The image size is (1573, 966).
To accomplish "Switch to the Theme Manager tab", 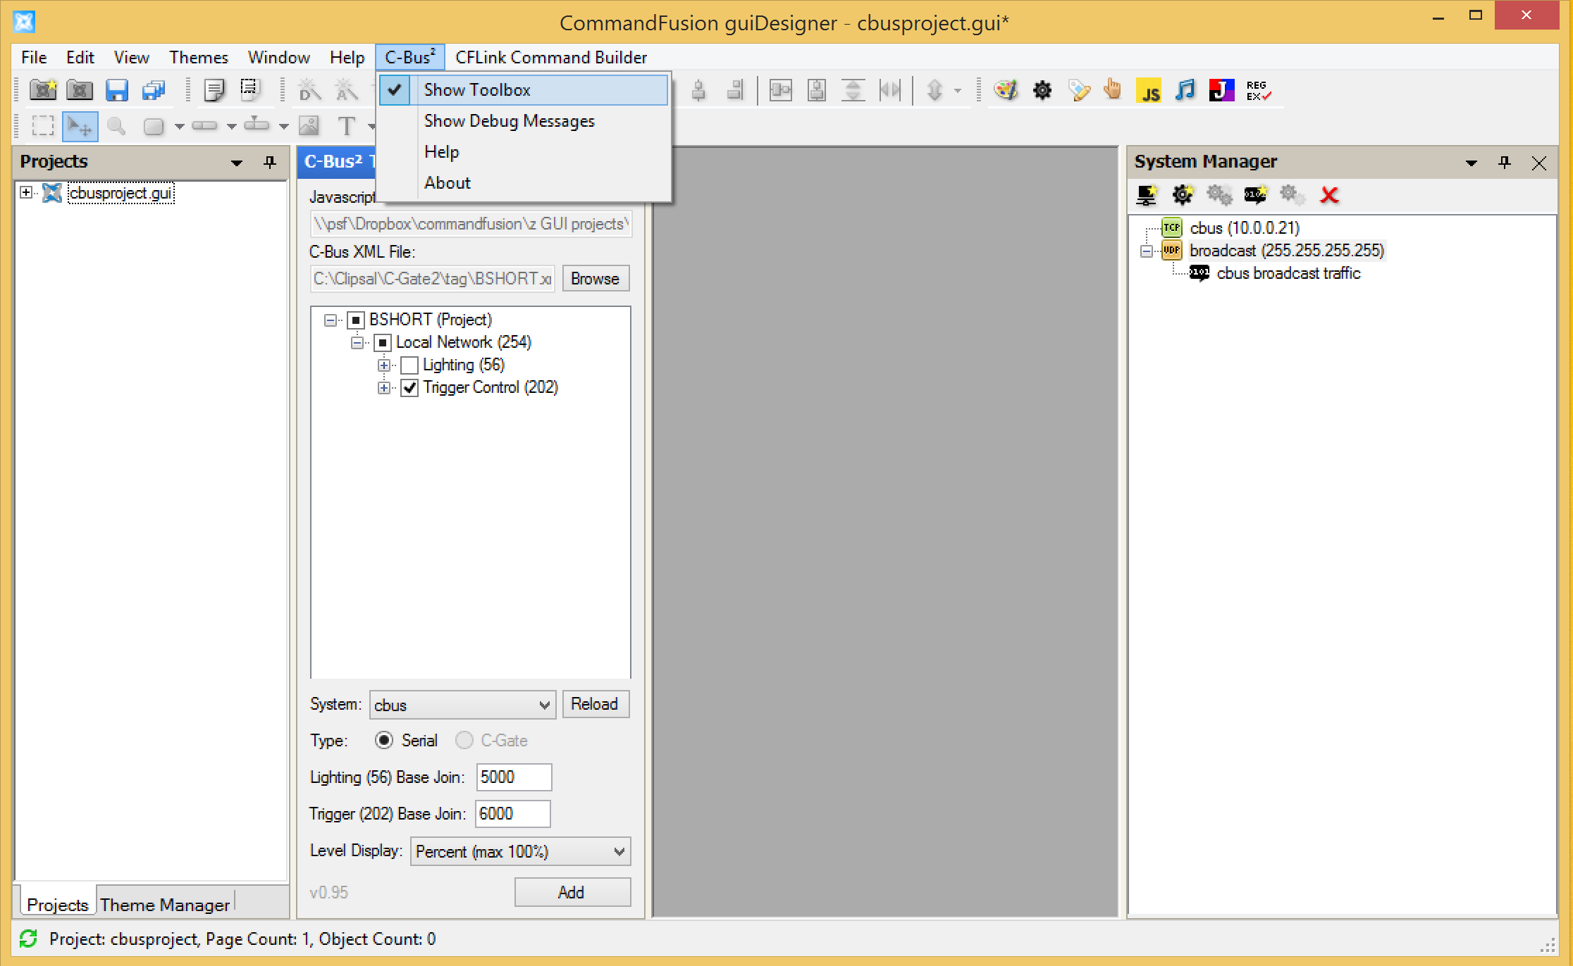I will coord(165,905).
